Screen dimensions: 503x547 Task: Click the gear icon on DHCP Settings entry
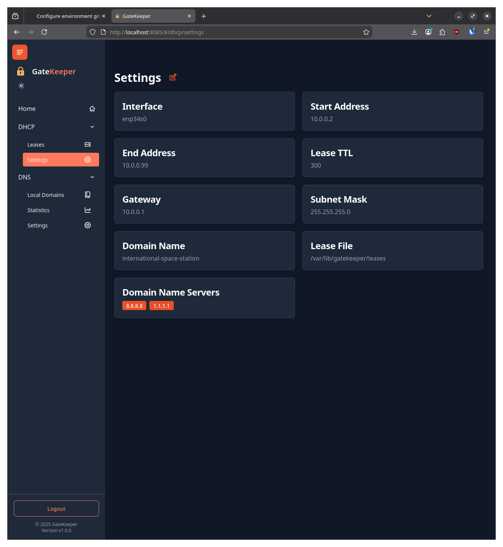[x=87, y=160]
